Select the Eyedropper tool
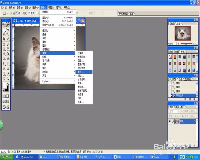The height and width of the screenshot is (160, 200). [8, 74]
